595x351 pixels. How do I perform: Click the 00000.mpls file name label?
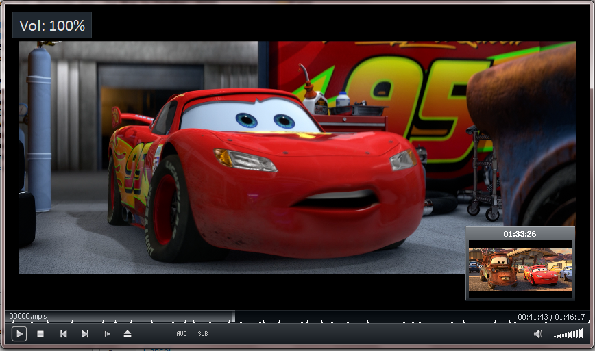tap(28, 316)
